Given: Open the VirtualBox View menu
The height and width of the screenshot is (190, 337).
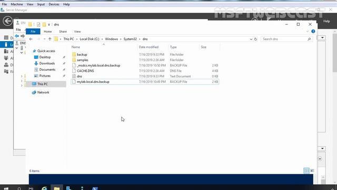Looking at the screenshot, I should tap(30, 4).
